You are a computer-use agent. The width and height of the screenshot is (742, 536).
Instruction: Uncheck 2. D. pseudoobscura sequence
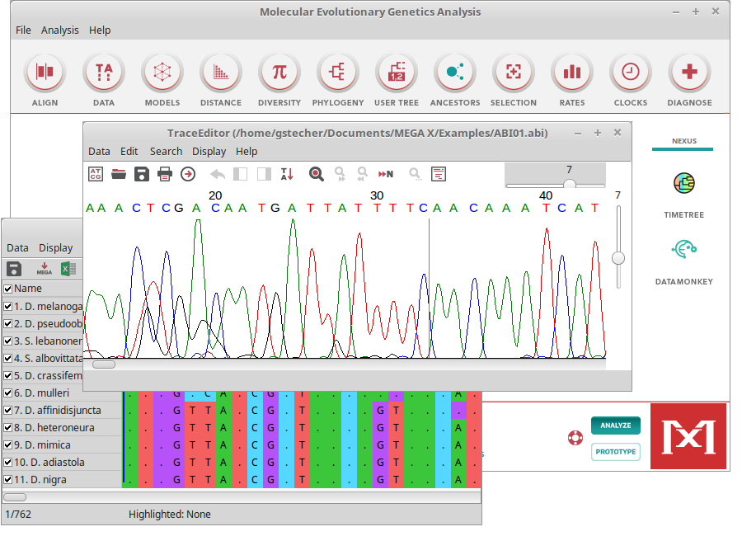(x=8, y=324)
